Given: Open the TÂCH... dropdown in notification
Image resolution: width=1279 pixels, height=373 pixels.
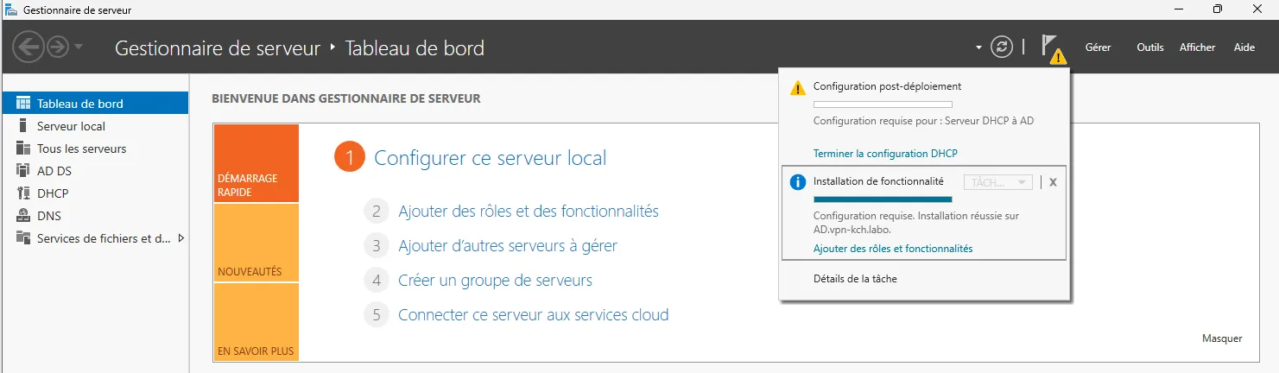Looking at the screenshot, I should coord(999,182).
